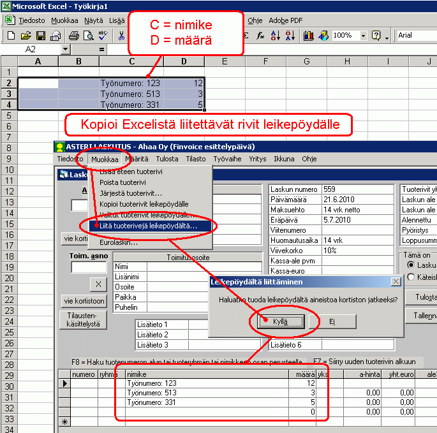Viewport: 437px width, 433px height.
Task: Click the Print icon in Excel toolbar
Action: tap(73, 36)
